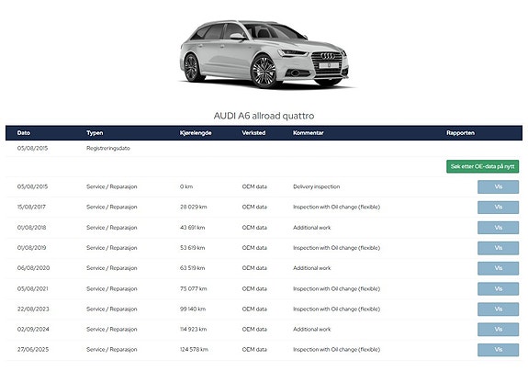Click the '99 140 km' mileage cell
Screen dimensions: 528x371
pyautogui.click(x=193, y=309)
